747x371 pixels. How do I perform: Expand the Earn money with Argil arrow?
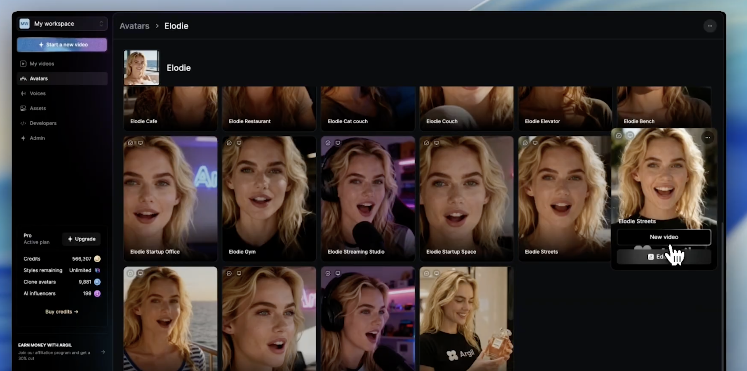click(x=103, y=352)
